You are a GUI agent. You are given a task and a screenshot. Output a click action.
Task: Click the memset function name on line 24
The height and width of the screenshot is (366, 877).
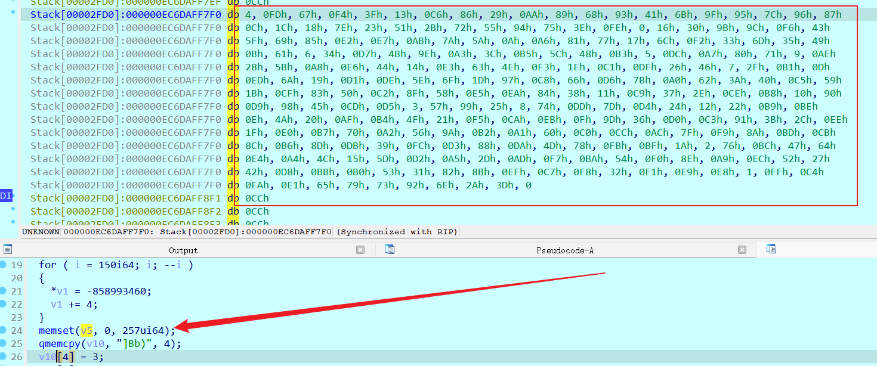57,330
